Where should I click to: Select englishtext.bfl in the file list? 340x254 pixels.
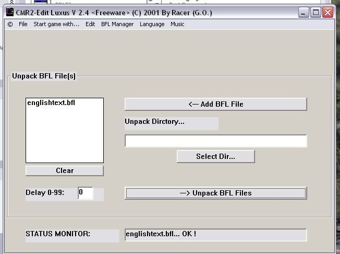coord(51,102)
